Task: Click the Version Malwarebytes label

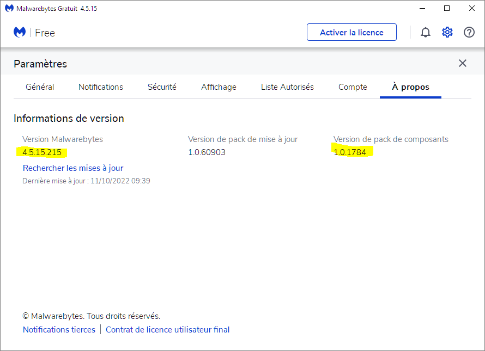Action: click(x=63, y=139)
